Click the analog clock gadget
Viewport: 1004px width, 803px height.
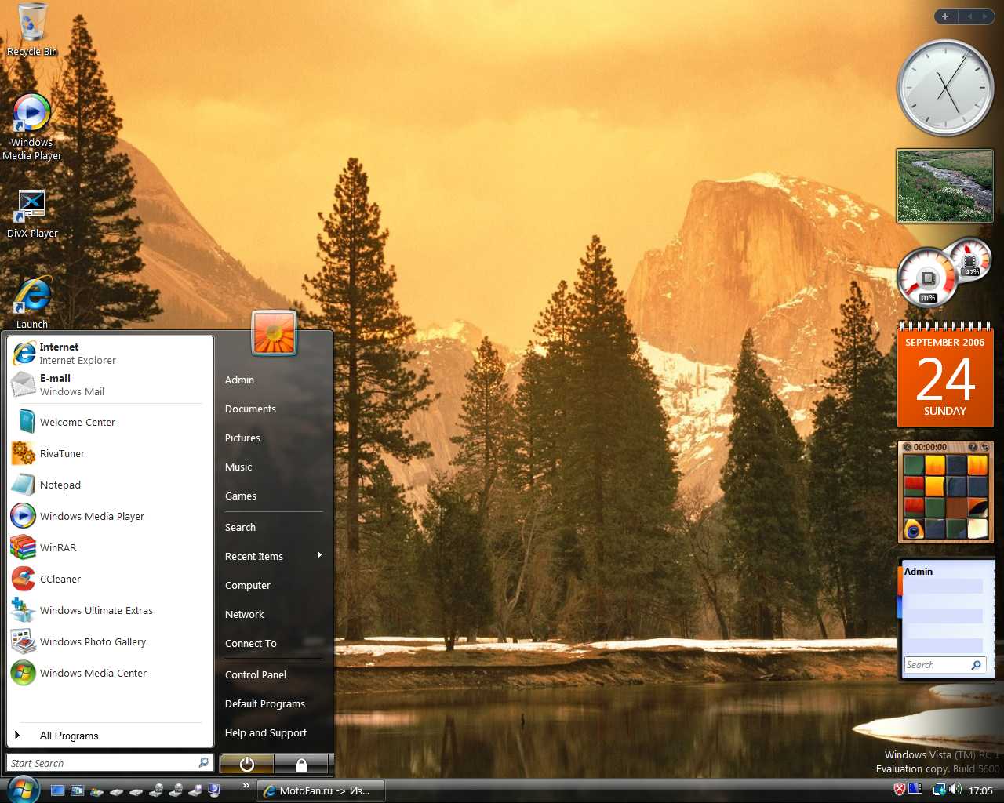tap(945, 88)
